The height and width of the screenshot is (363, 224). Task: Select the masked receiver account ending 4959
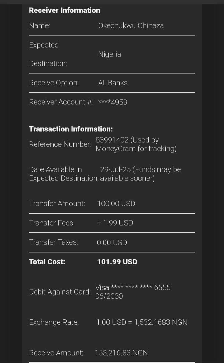click(113, 102)
